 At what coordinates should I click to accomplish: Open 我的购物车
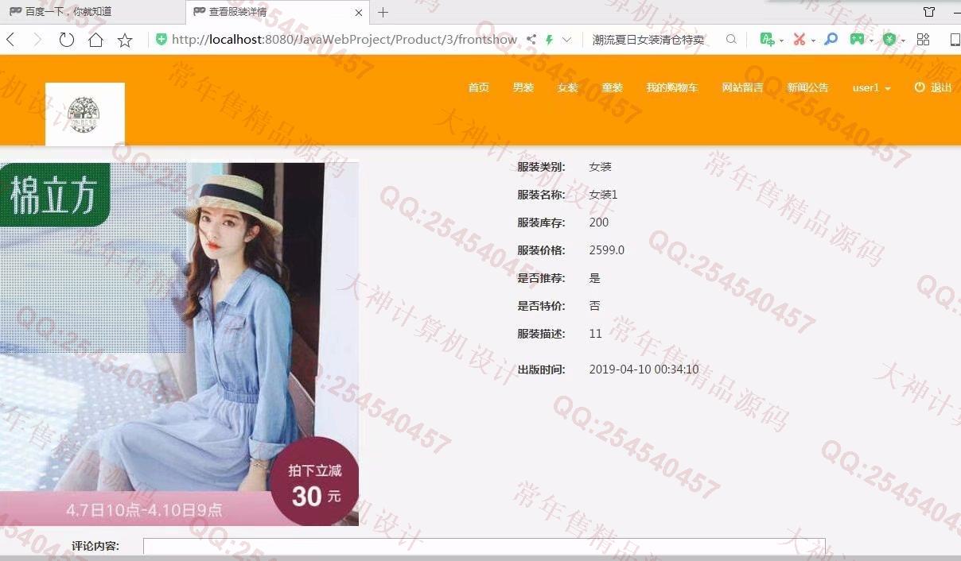tap(672, 87)
